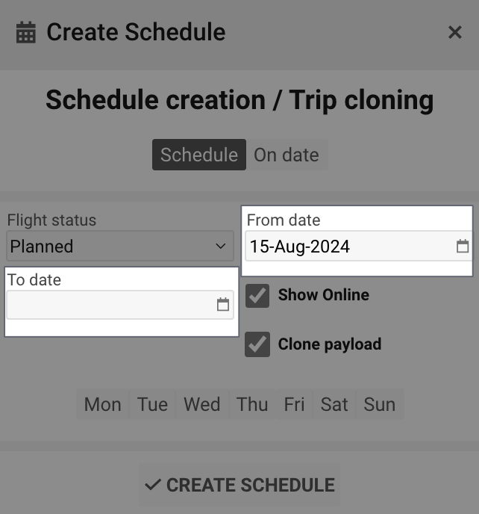This screenshot has width=479, height=514.
Task: Enable Sun in weekday selector
Action: pos(379,404)
